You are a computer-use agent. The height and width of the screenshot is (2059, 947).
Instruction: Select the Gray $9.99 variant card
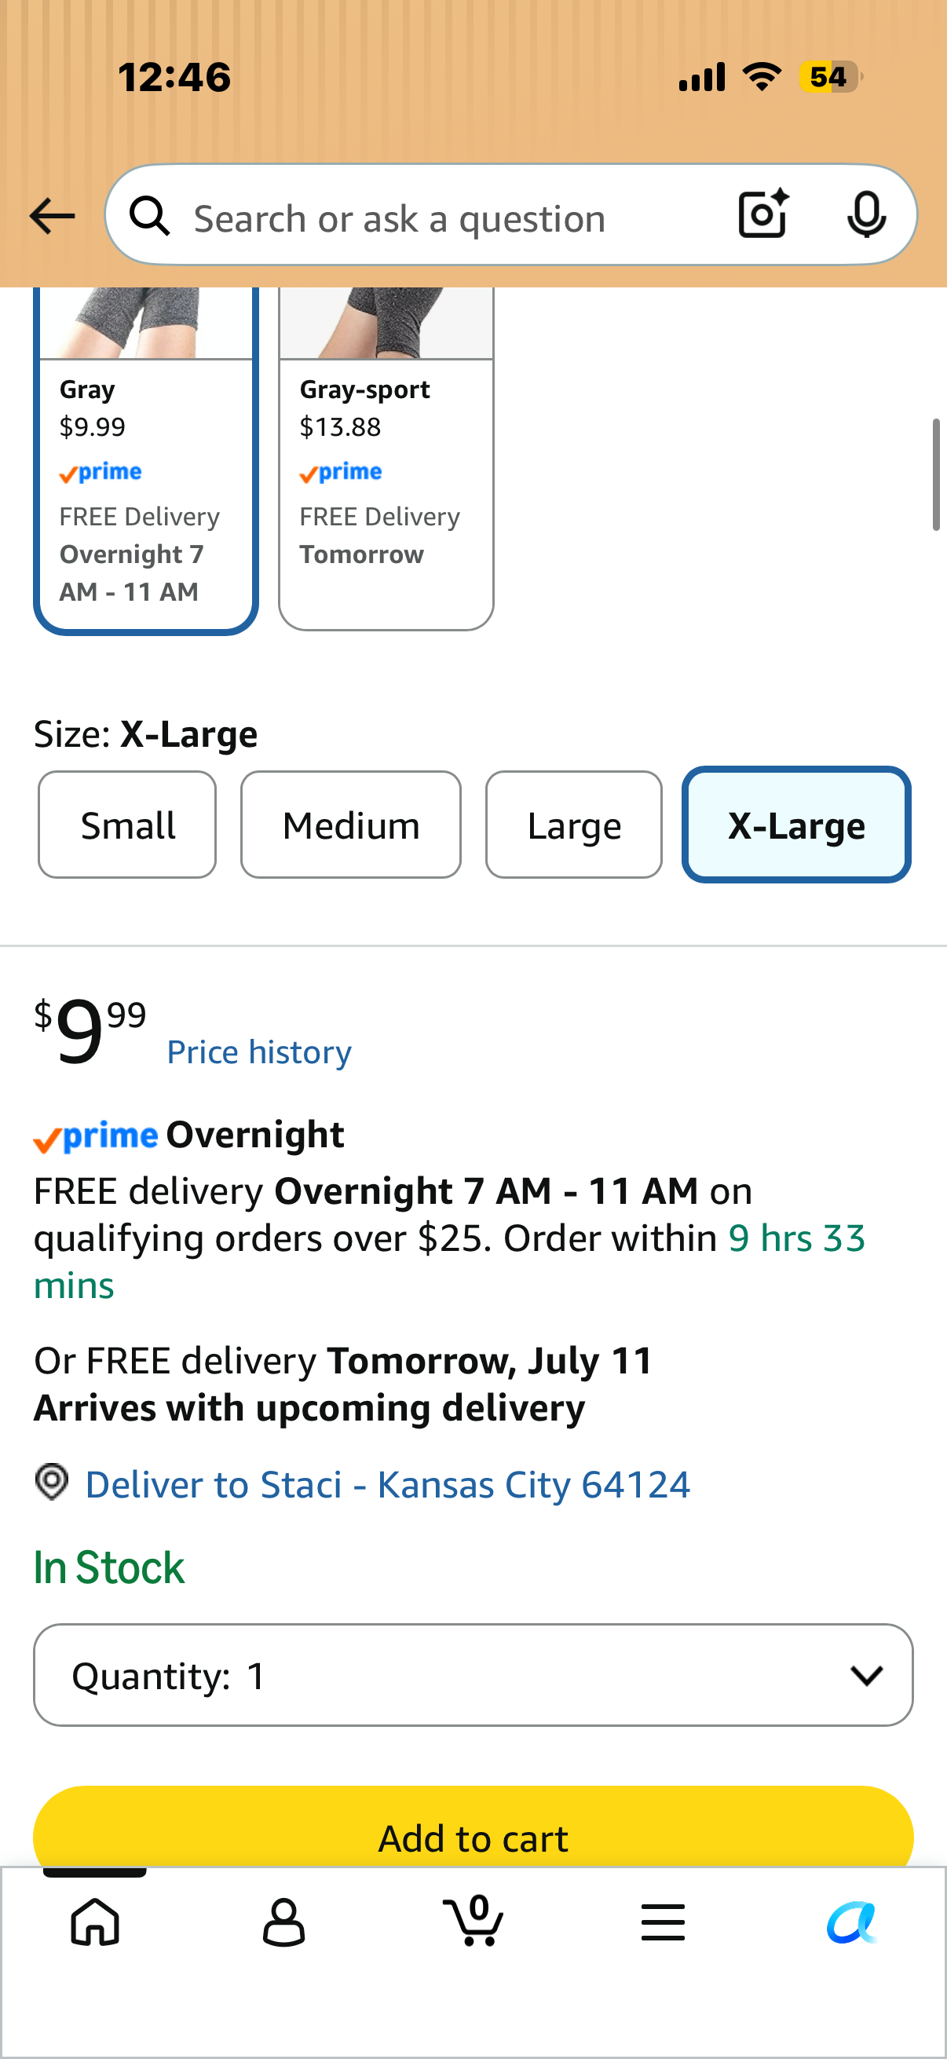click(145, 460)
